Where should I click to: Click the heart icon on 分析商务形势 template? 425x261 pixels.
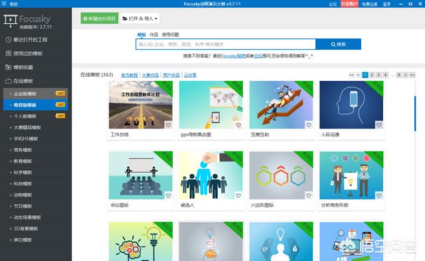coord(379,195)
